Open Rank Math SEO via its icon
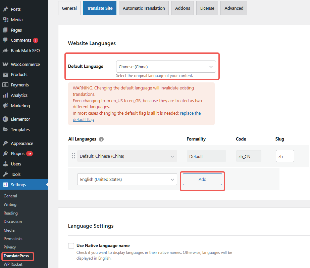310x268 pixels. [5, 51]
